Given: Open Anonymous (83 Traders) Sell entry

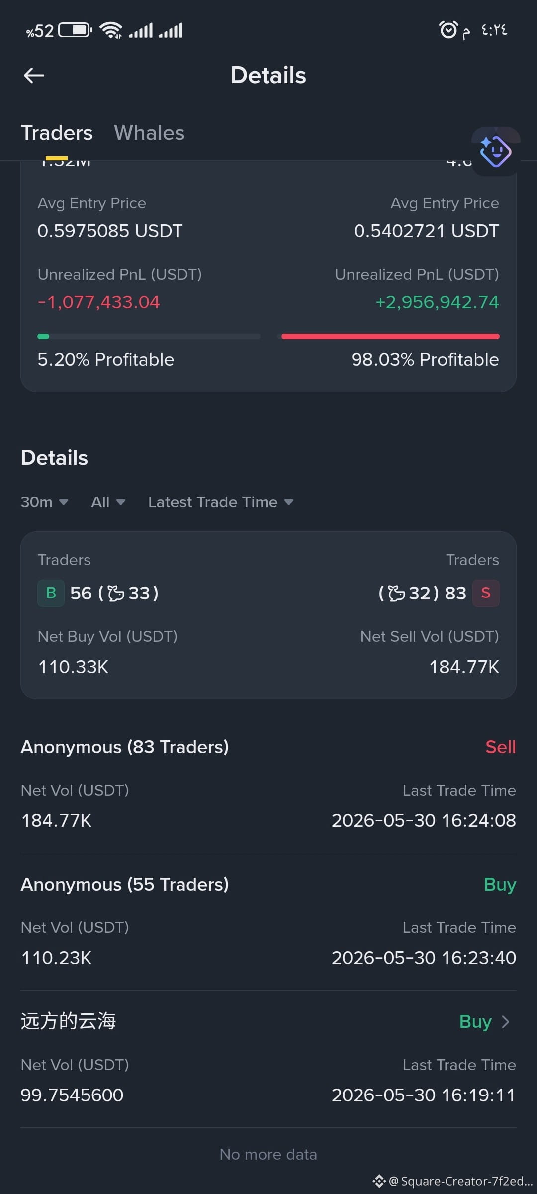Looking at the screenshot, I should pyautogui.click(x=268, y=784).
